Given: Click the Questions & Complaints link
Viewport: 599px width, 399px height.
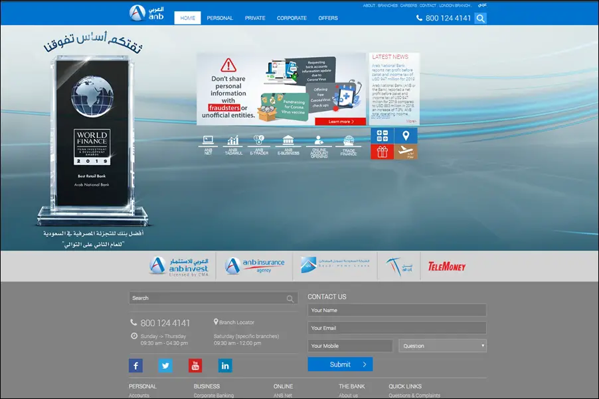Looking at the screenshot, I should (x=414, y=396).
